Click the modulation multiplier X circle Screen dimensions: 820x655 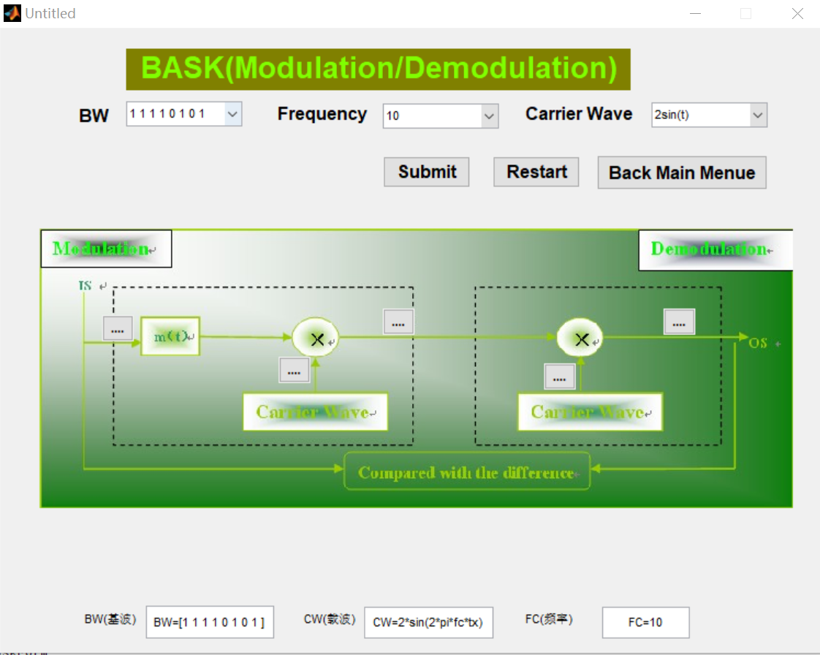tap(315, 338)
